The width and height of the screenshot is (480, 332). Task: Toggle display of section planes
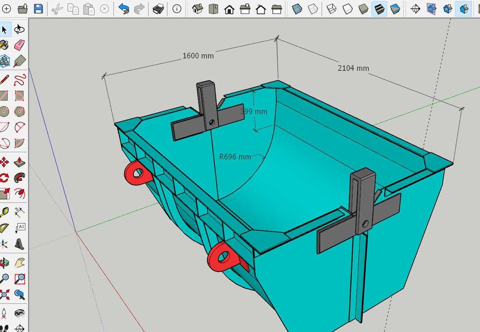(432, 9)
